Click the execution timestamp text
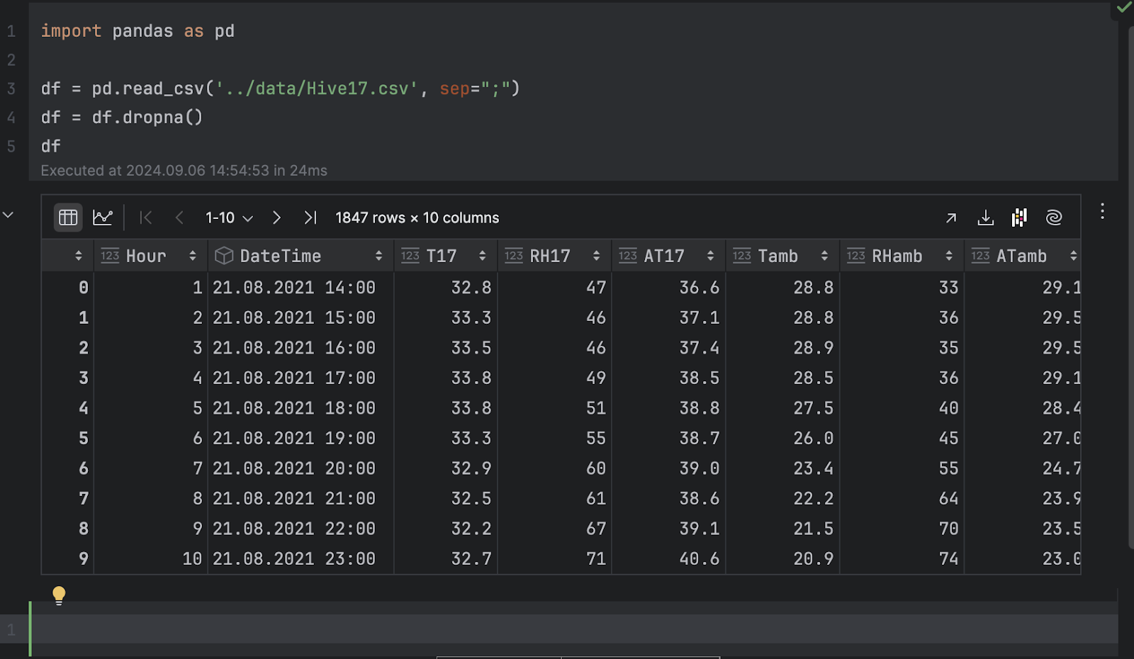The image size is (1134, 659). [x=184, y=171]
